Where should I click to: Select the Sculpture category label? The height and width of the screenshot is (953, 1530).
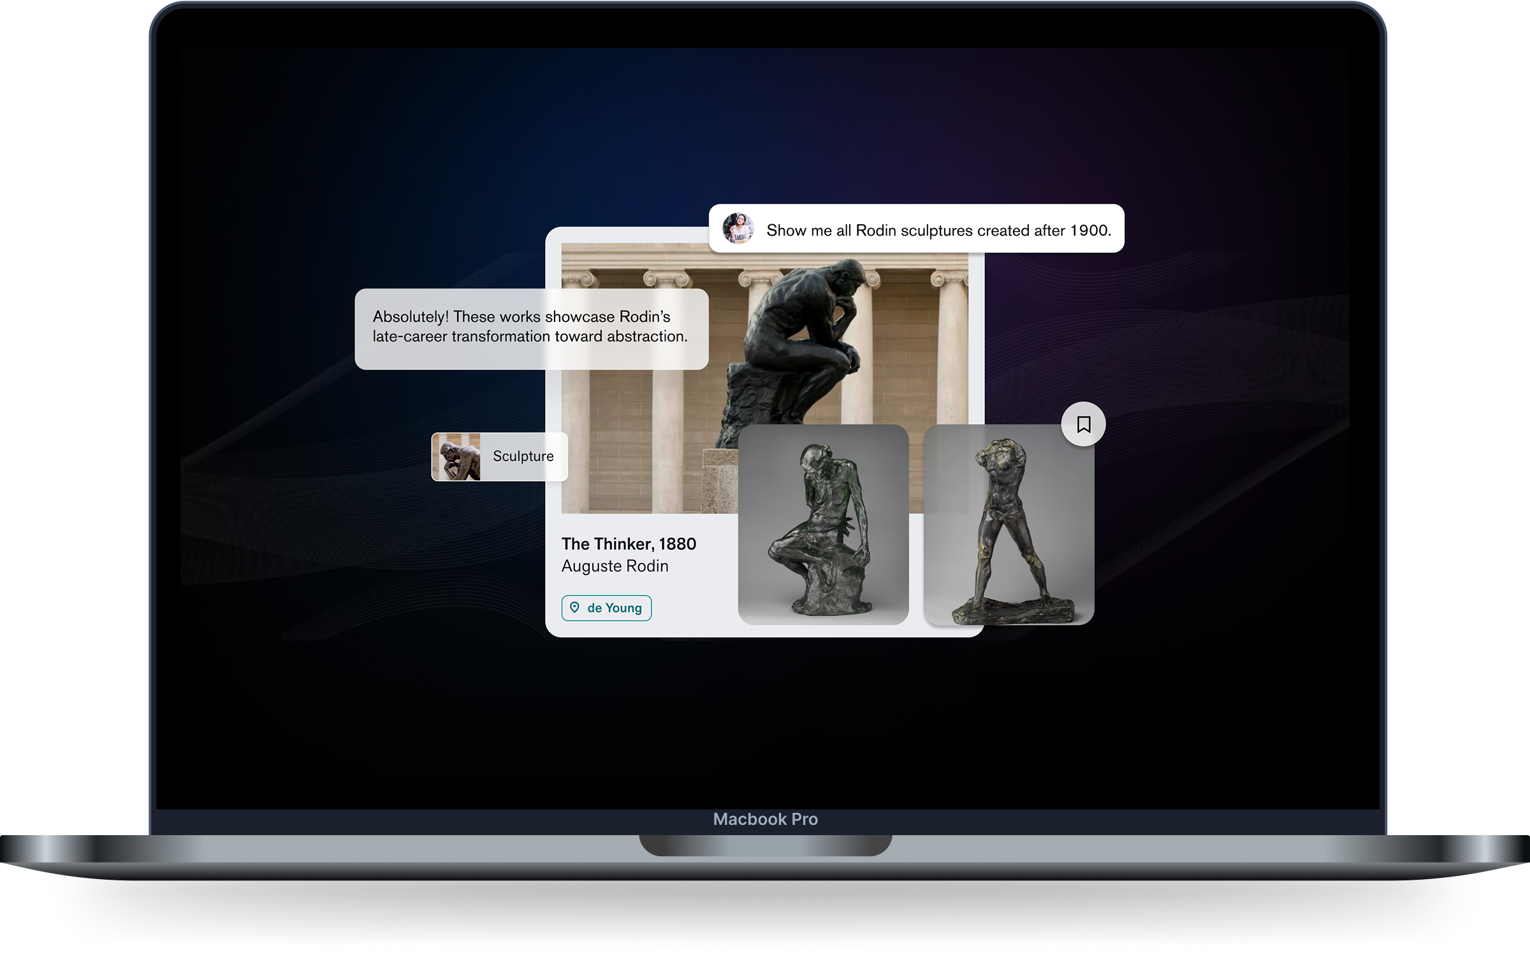tap(523, 456)
